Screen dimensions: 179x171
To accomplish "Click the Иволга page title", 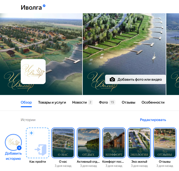I will (31, 8).
